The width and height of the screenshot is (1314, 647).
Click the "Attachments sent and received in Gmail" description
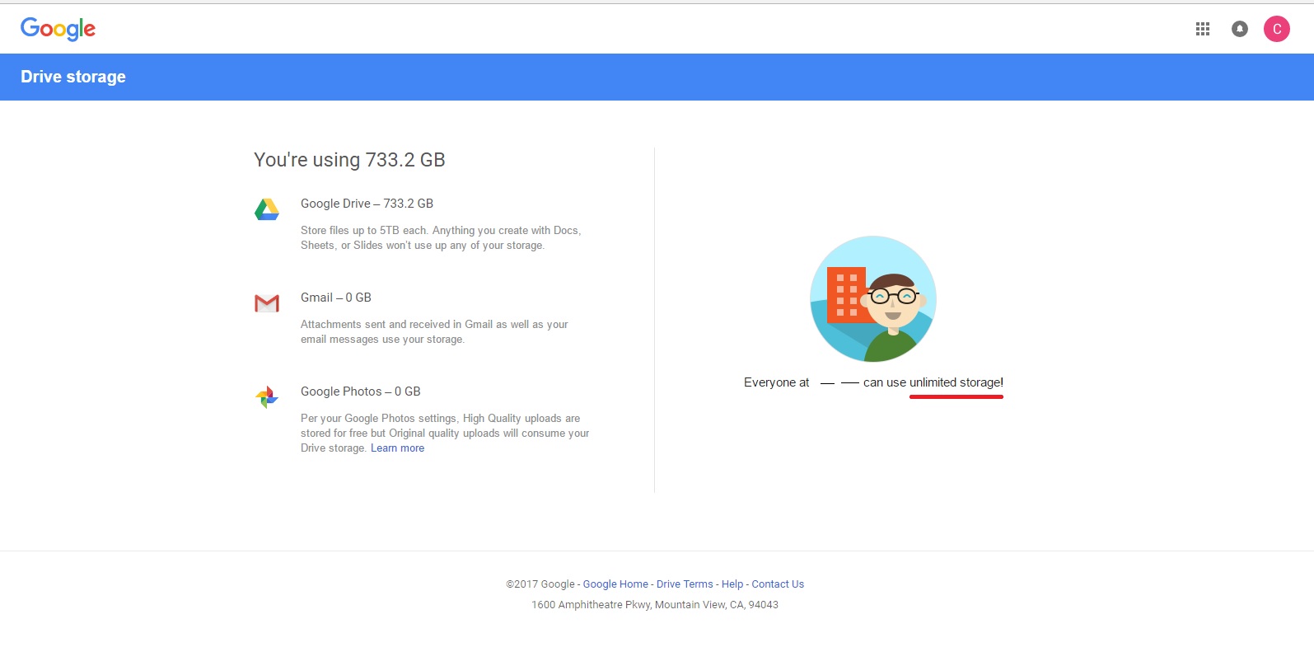(434, 332)
